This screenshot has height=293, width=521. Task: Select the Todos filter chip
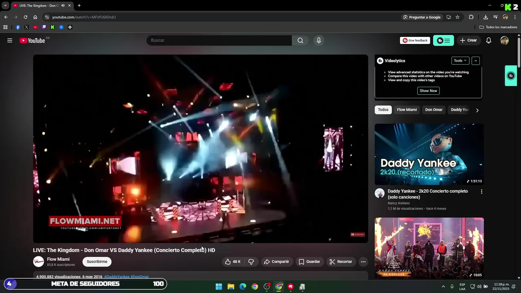383,110
